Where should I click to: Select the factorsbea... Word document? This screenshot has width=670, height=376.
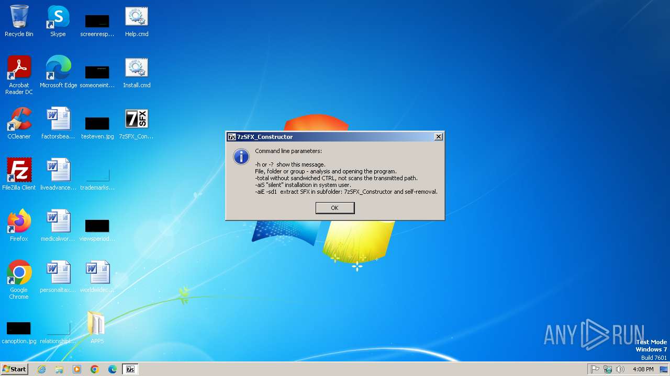[x=58, y=124]
